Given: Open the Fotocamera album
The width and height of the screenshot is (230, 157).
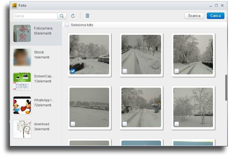Looking at the screenshot, I should tap(36, 33).
